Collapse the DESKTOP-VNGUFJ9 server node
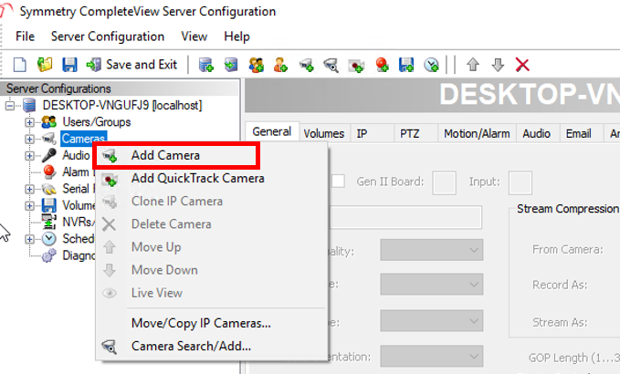This screenshot has height=374, width=620. click(x=11, y=106)
